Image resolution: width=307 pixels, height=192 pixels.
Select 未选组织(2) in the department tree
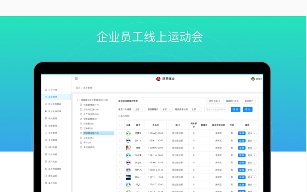coord(89,147)
